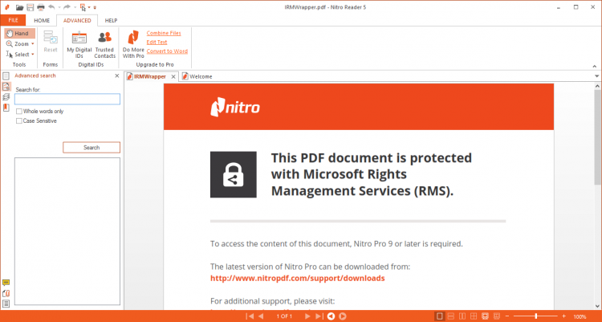Click the Convert to Word link
The image size is (602, 322).
coord(167,51)
